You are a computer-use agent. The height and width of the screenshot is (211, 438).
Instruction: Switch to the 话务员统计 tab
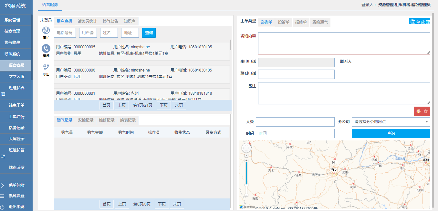point(87,21)
